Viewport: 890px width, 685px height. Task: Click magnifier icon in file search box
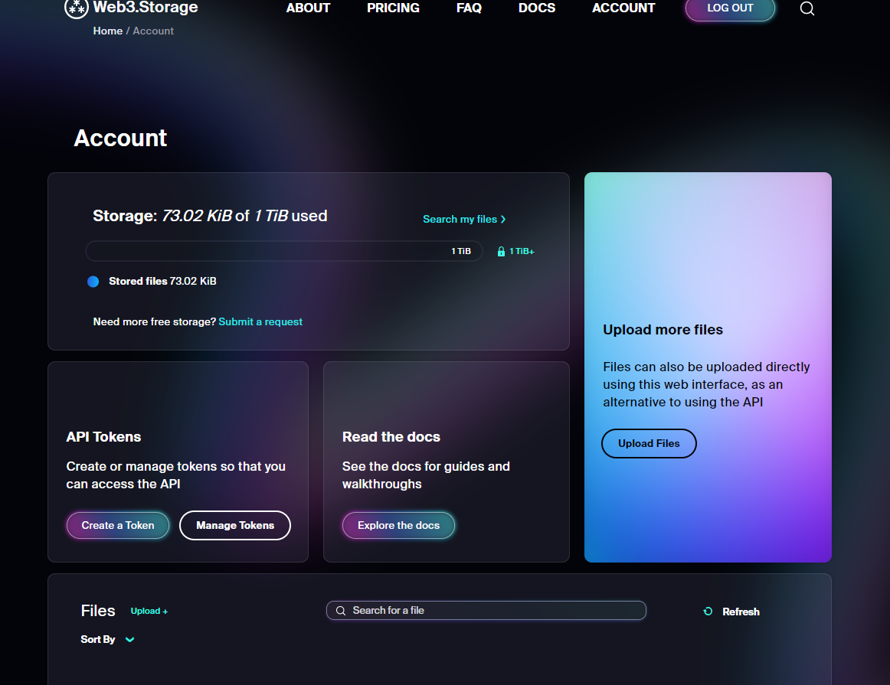click(341, 611)
